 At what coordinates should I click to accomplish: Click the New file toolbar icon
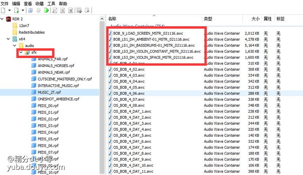point(3,10)
